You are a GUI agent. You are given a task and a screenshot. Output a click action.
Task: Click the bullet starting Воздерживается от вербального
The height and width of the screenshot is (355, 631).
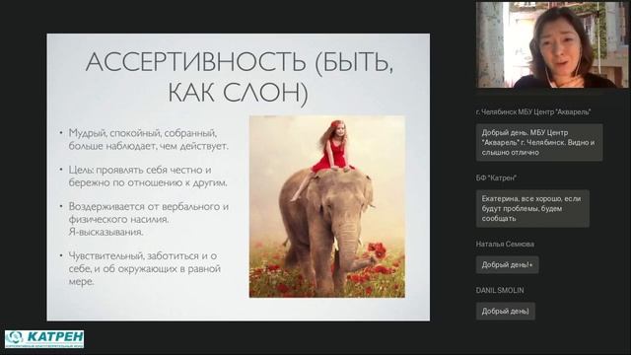coord(144,219)
